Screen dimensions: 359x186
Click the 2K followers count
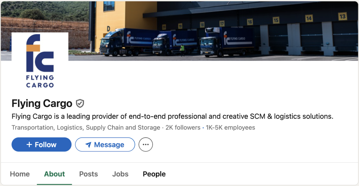point(183,128)
